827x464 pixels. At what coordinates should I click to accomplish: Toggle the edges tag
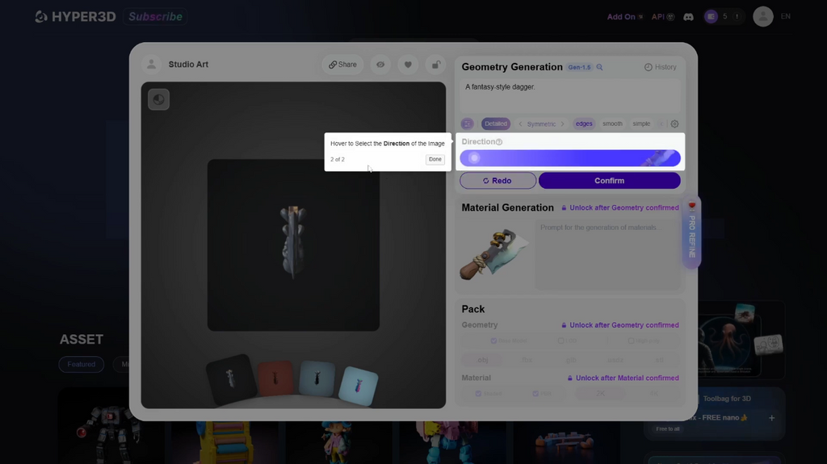click(584, 124)
